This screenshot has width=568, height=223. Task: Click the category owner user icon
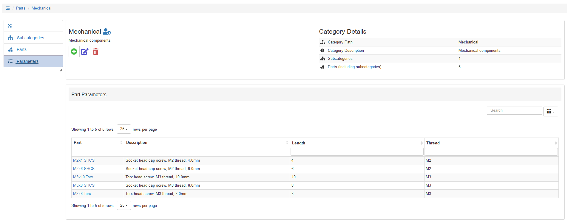[x=107, y=32]
